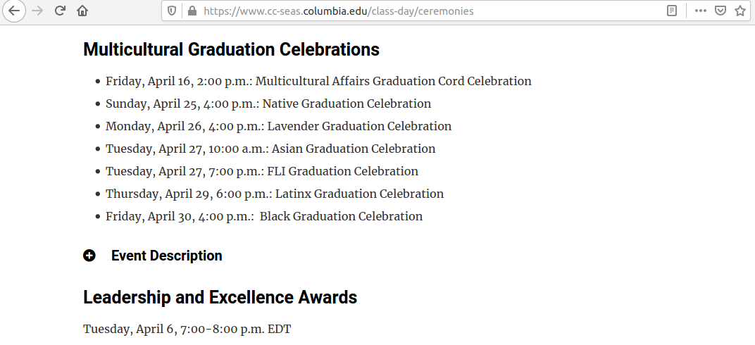View site security padlock details
This screenshot has height=345, width=755.
point(192,11)
